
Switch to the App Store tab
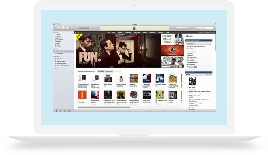click(137, 32)
